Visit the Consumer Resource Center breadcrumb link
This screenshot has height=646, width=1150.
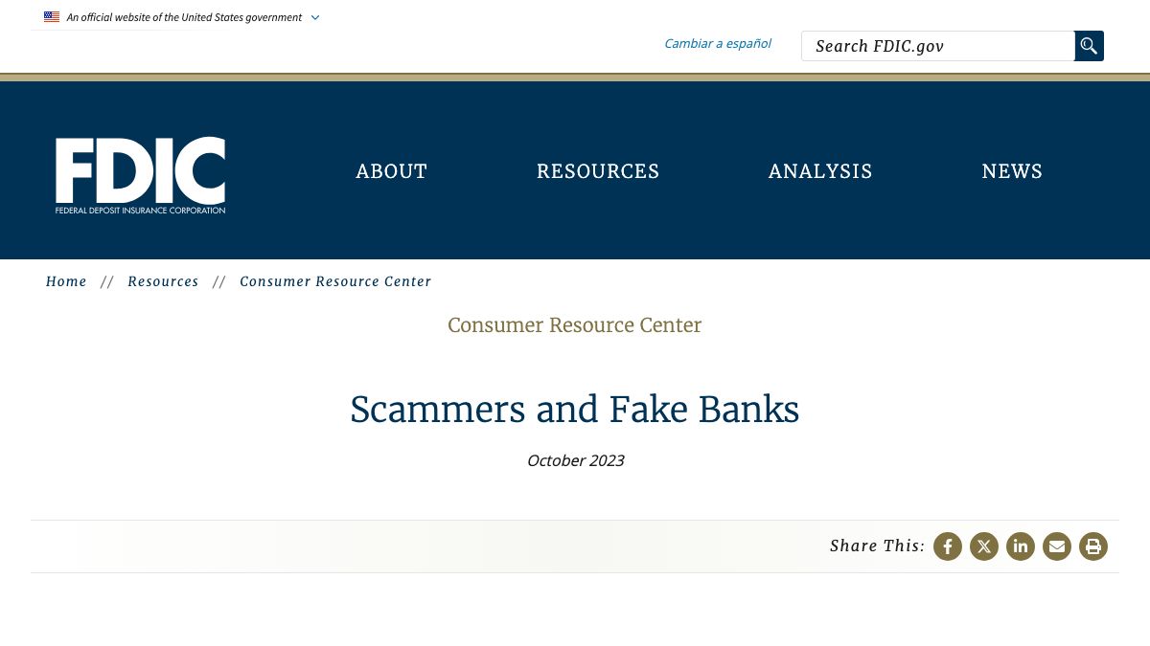(335, 281)
